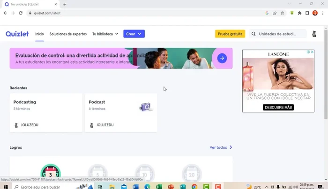
Task: Click the 10-day locked achievement badge
Action: click(x=144, y=174)
